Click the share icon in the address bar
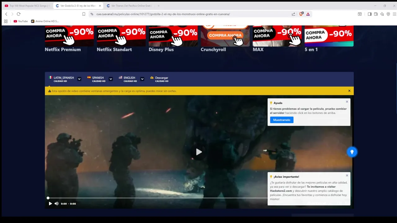This screenshot has width=397, height=223. point(293,14)
